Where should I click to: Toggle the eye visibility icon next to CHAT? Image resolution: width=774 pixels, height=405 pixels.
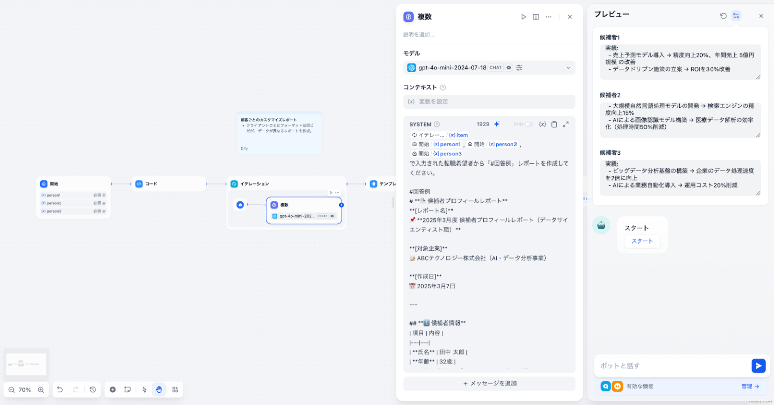tap(509, 67)
